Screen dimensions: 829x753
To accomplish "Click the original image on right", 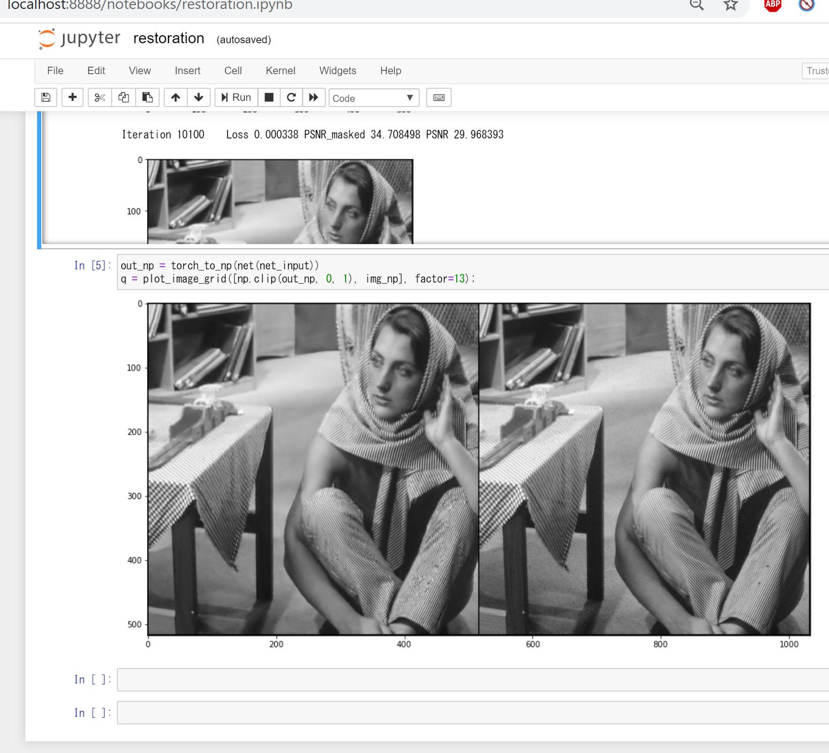I will [645, 469].
